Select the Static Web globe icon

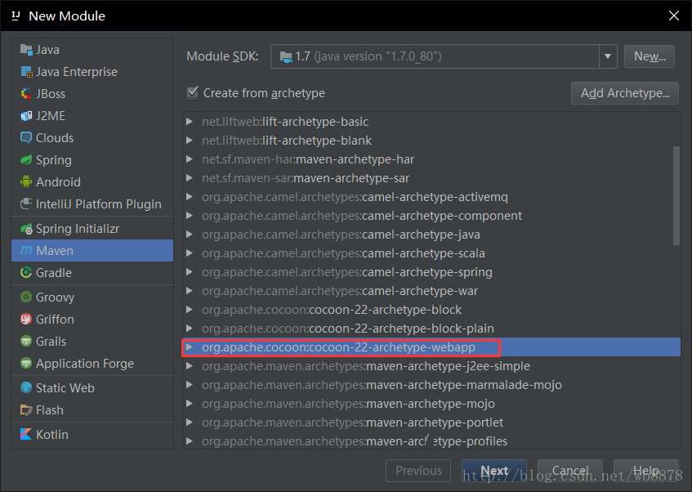tap(26, 387)
